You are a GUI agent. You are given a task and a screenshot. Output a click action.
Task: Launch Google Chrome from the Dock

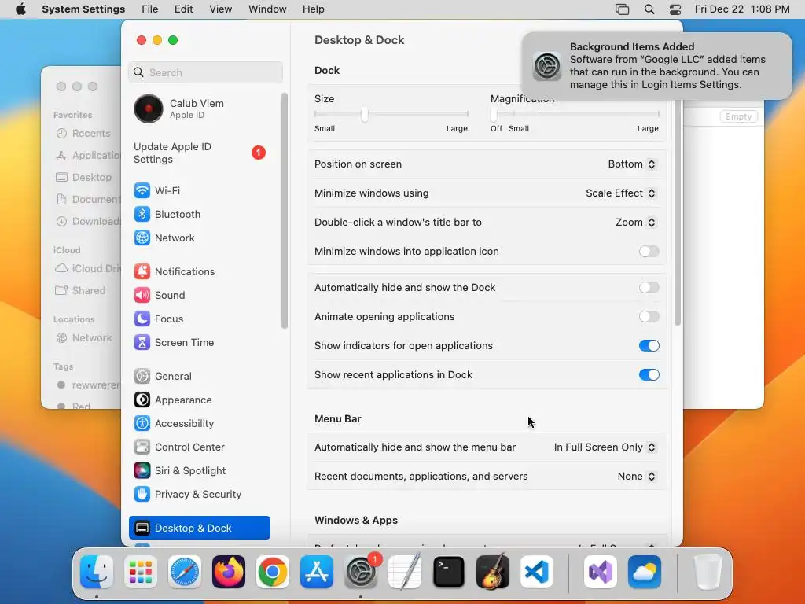(x=273, y=572)
